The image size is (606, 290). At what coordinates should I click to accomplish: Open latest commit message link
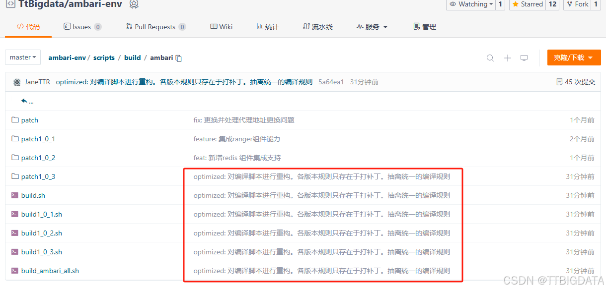click(x=184, y=82)
